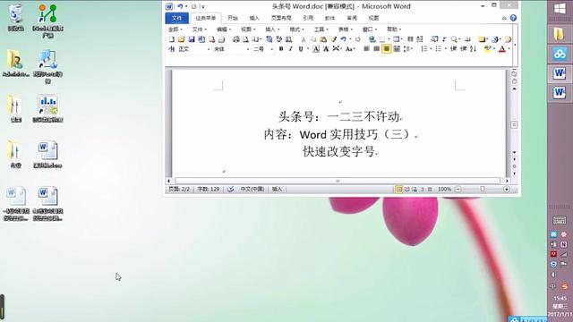Click the Increase Indent icon
This screenshot has width=573, height=322.
464,49
